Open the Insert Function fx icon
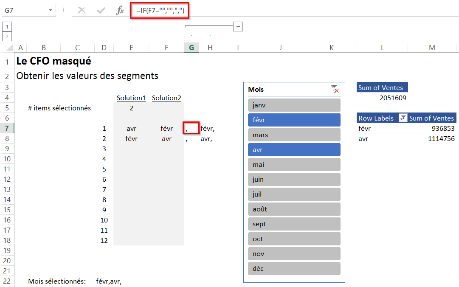The image size is (459, 287). (120, 11)
